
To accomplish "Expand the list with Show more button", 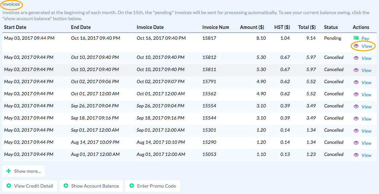I will click(24, 171).
